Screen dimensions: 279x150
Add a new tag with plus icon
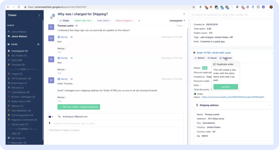139,21
